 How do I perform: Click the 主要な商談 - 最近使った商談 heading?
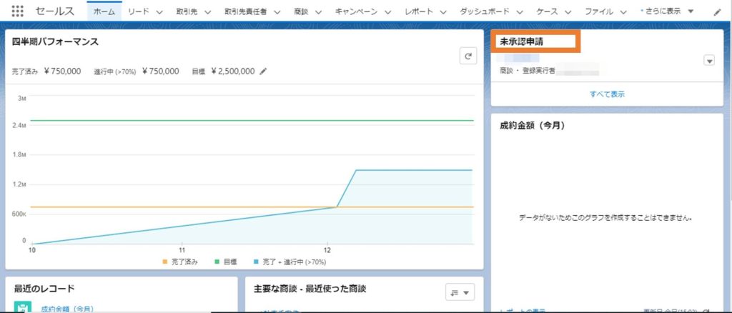pos(310,289)
